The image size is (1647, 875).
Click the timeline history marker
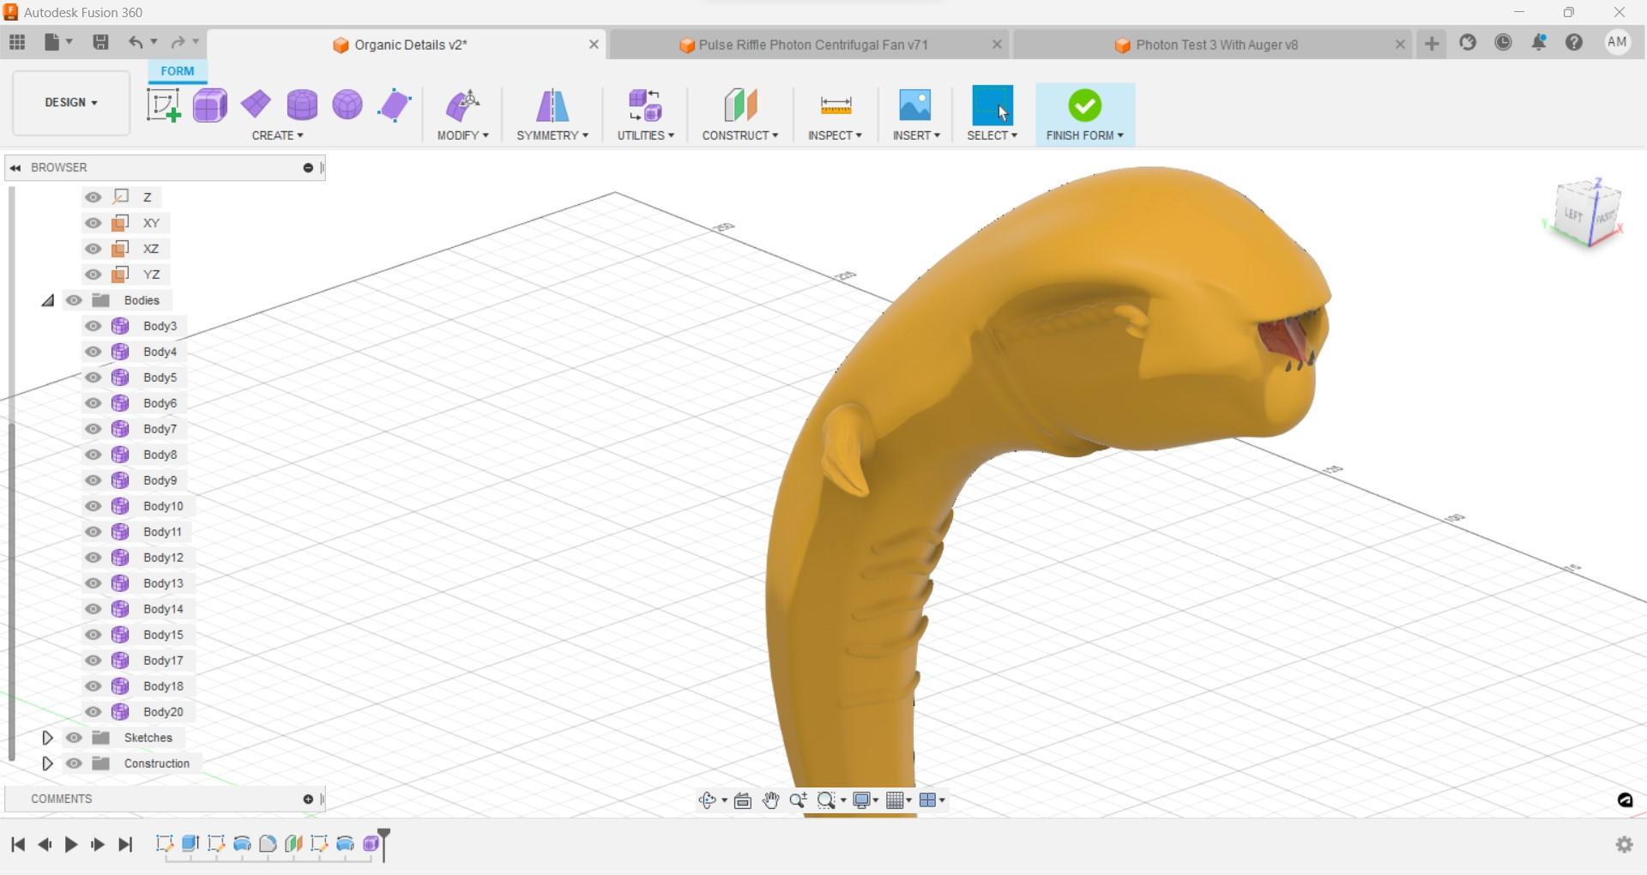pyautogui.click(x=384, y=844)
